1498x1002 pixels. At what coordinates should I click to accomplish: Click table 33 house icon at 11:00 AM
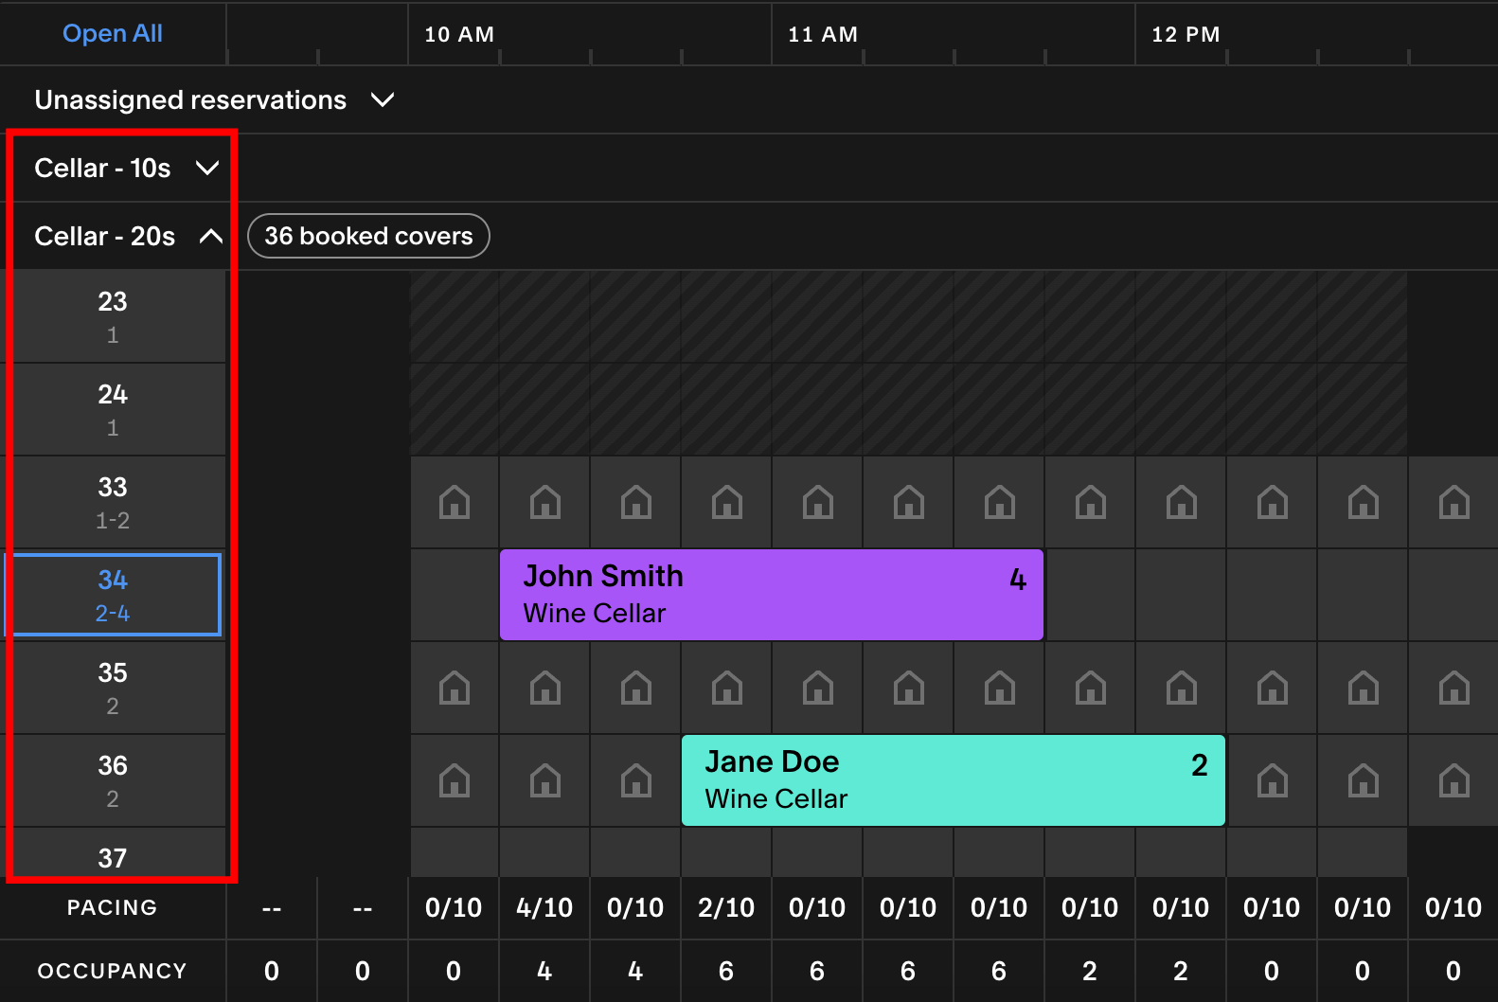click(x=818, y=502)
